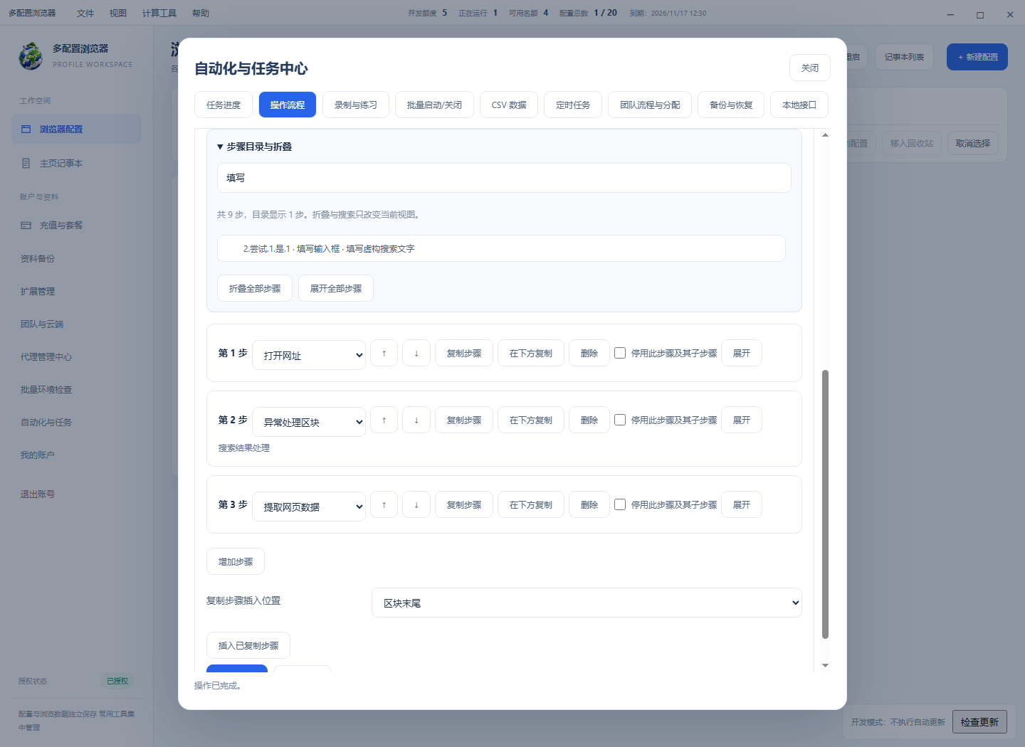Click 展开全部步骤 button
The height and width of the screenshot is (747, 1025).
[336, 288]
